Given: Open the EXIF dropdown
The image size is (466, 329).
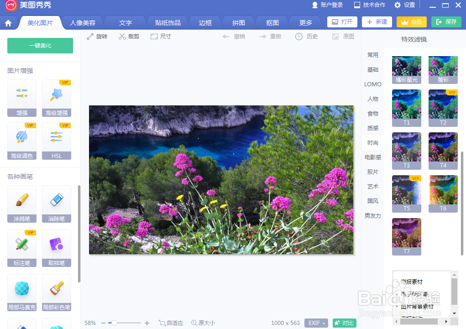Looking at the screenshot, I should [316, 323].
